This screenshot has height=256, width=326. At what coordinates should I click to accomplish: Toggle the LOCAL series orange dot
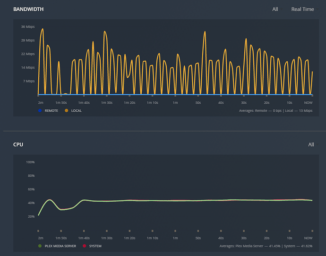[67, 111]
